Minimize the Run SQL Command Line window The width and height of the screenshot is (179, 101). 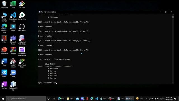click(x=160, y=12)
